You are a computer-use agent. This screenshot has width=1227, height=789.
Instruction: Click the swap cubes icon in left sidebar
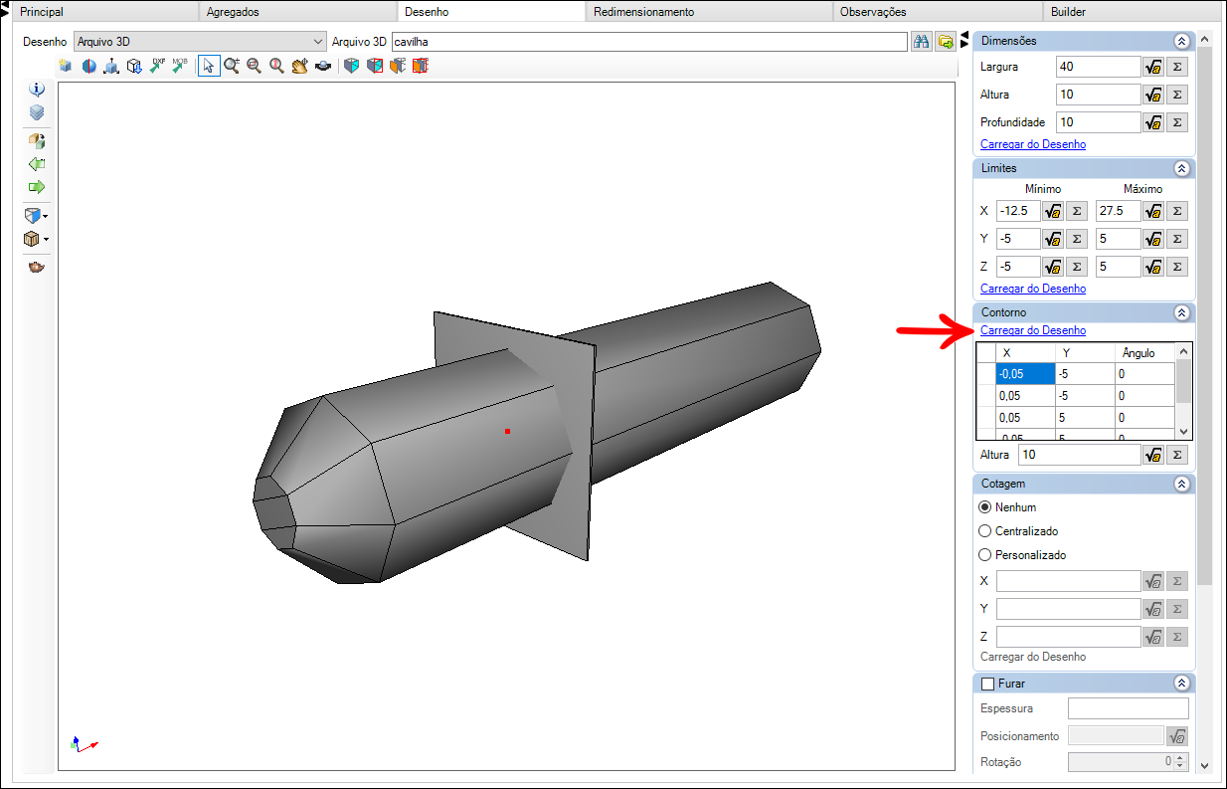coord(37,140)
